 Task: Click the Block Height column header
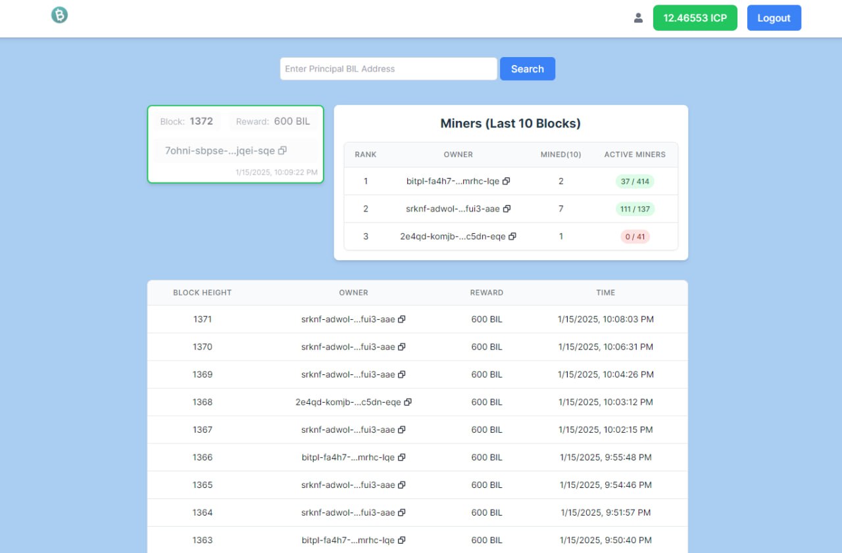pyautogui.click(x=202, y=293)
